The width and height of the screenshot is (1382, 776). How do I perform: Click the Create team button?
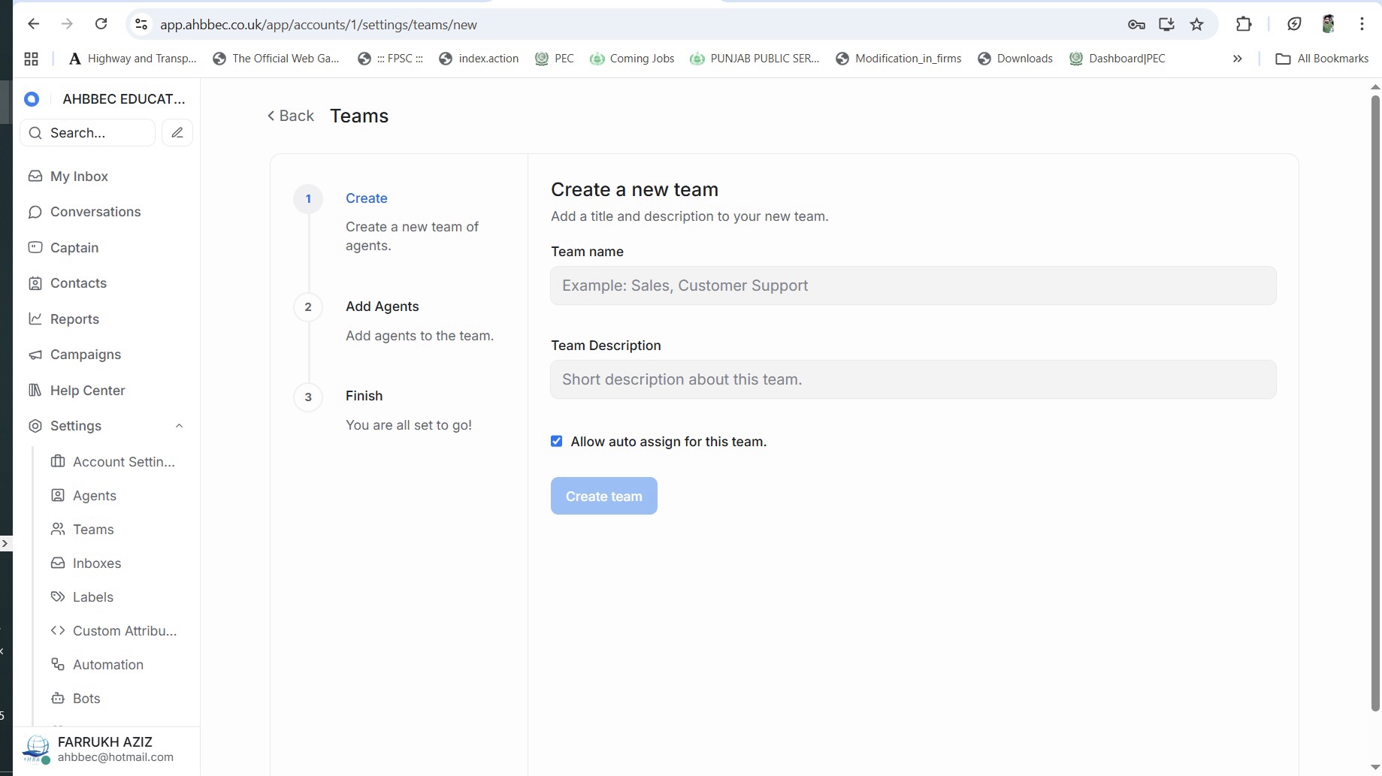click(603, 497)
